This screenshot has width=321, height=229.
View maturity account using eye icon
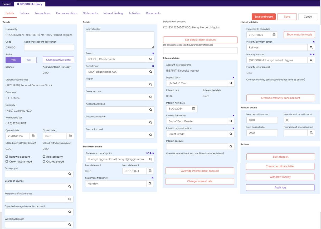[x=311, y=54]
